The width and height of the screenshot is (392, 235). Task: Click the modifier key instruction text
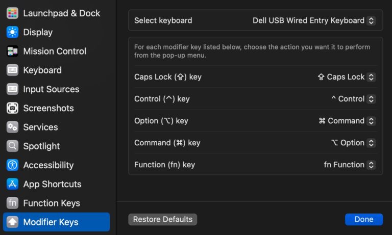pyautogui.click(x=252, y=51)
